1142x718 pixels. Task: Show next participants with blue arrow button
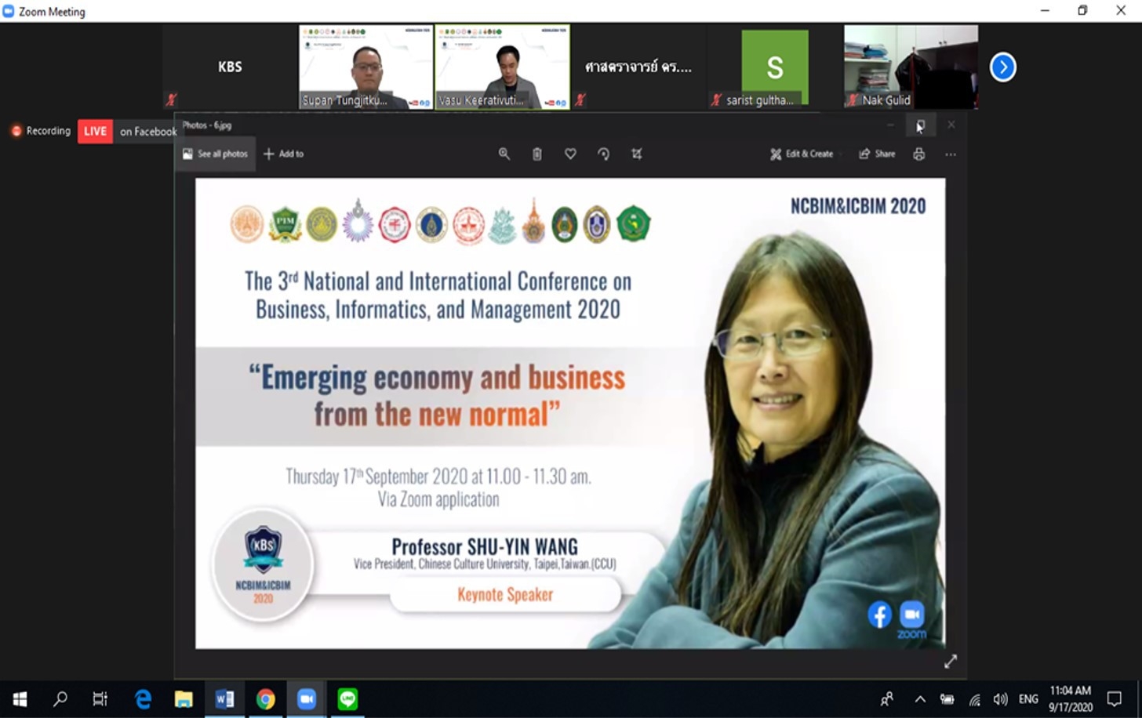click(x=1002, y=67)
